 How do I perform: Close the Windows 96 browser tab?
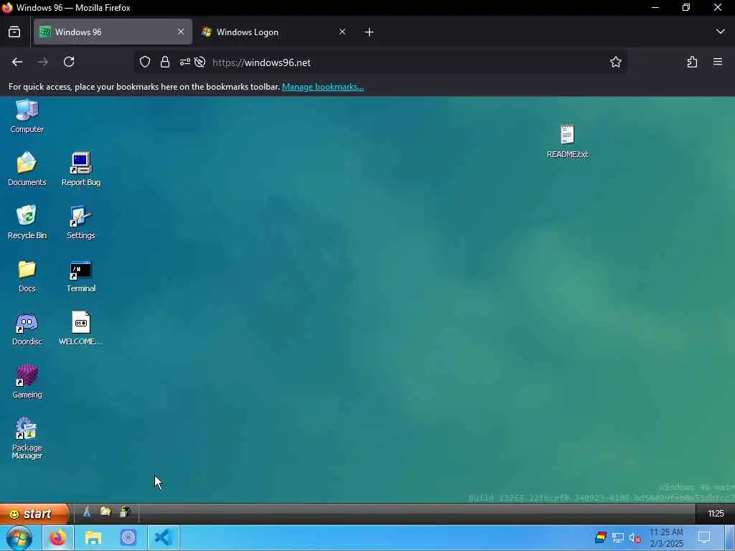(180, 32)
